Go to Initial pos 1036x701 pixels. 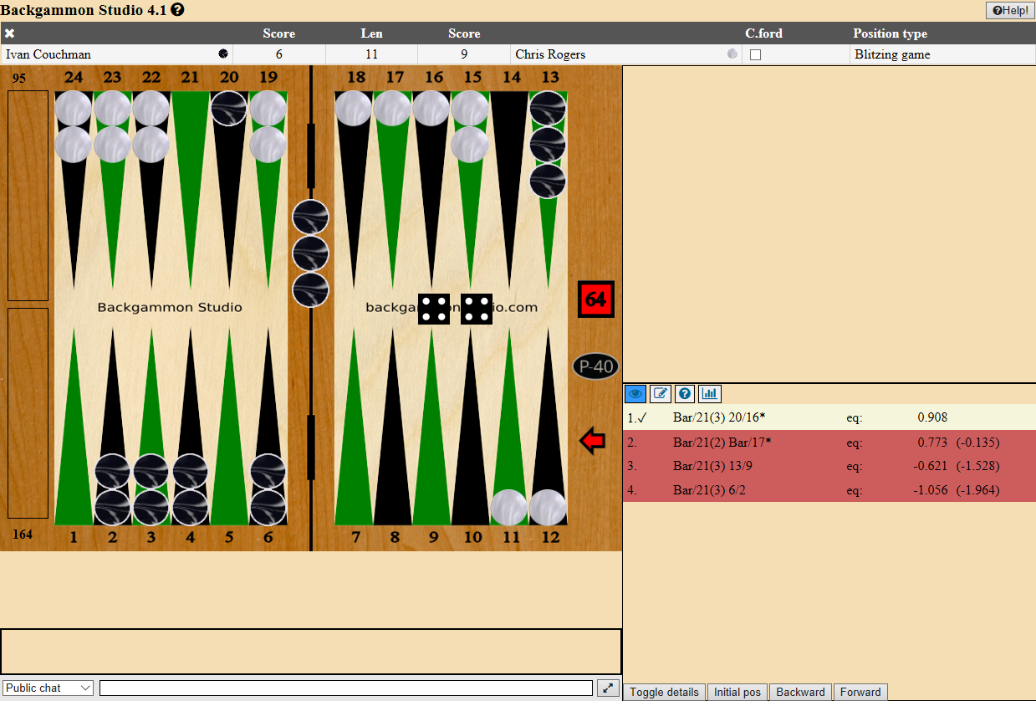click(x=737, y=692)
